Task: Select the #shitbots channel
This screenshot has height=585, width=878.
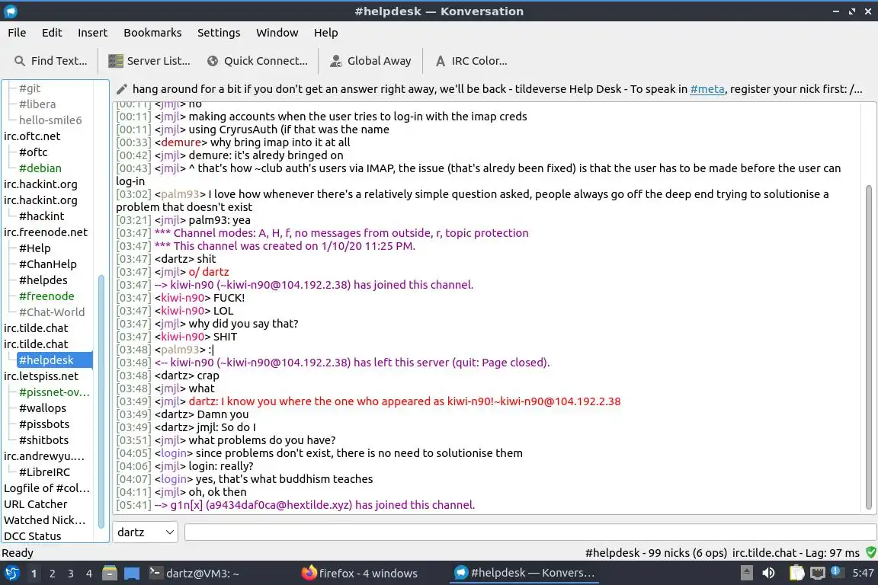Action: click(x=43, y=440)
